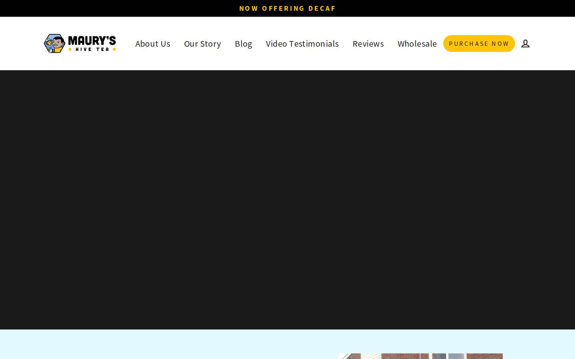Open the account login icon
575x359 pixels.
click(525, 43)
